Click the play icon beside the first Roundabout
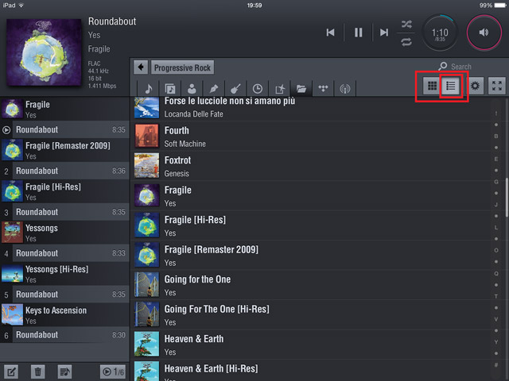This screenshot has height=381, width=509. pos(6,130)
